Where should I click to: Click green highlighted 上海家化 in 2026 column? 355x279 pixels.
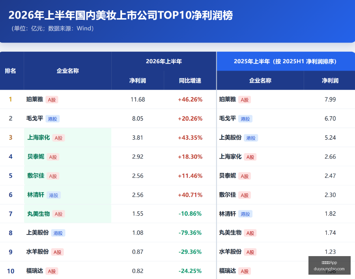point(39,137)
